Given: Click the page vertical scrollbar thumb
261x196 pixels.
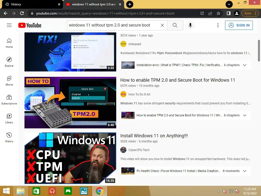Looking at the screenshot, I should click(259, 51).
